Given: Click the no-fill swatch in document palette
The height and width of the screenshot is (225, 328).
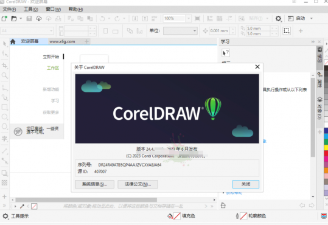Looking at the screenshot, I should 34,206.
